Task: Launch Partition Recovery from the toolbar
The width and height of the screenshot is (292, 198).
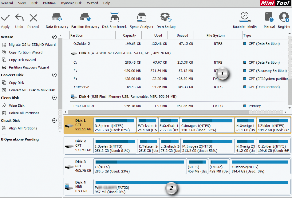Action: [85, 17]
